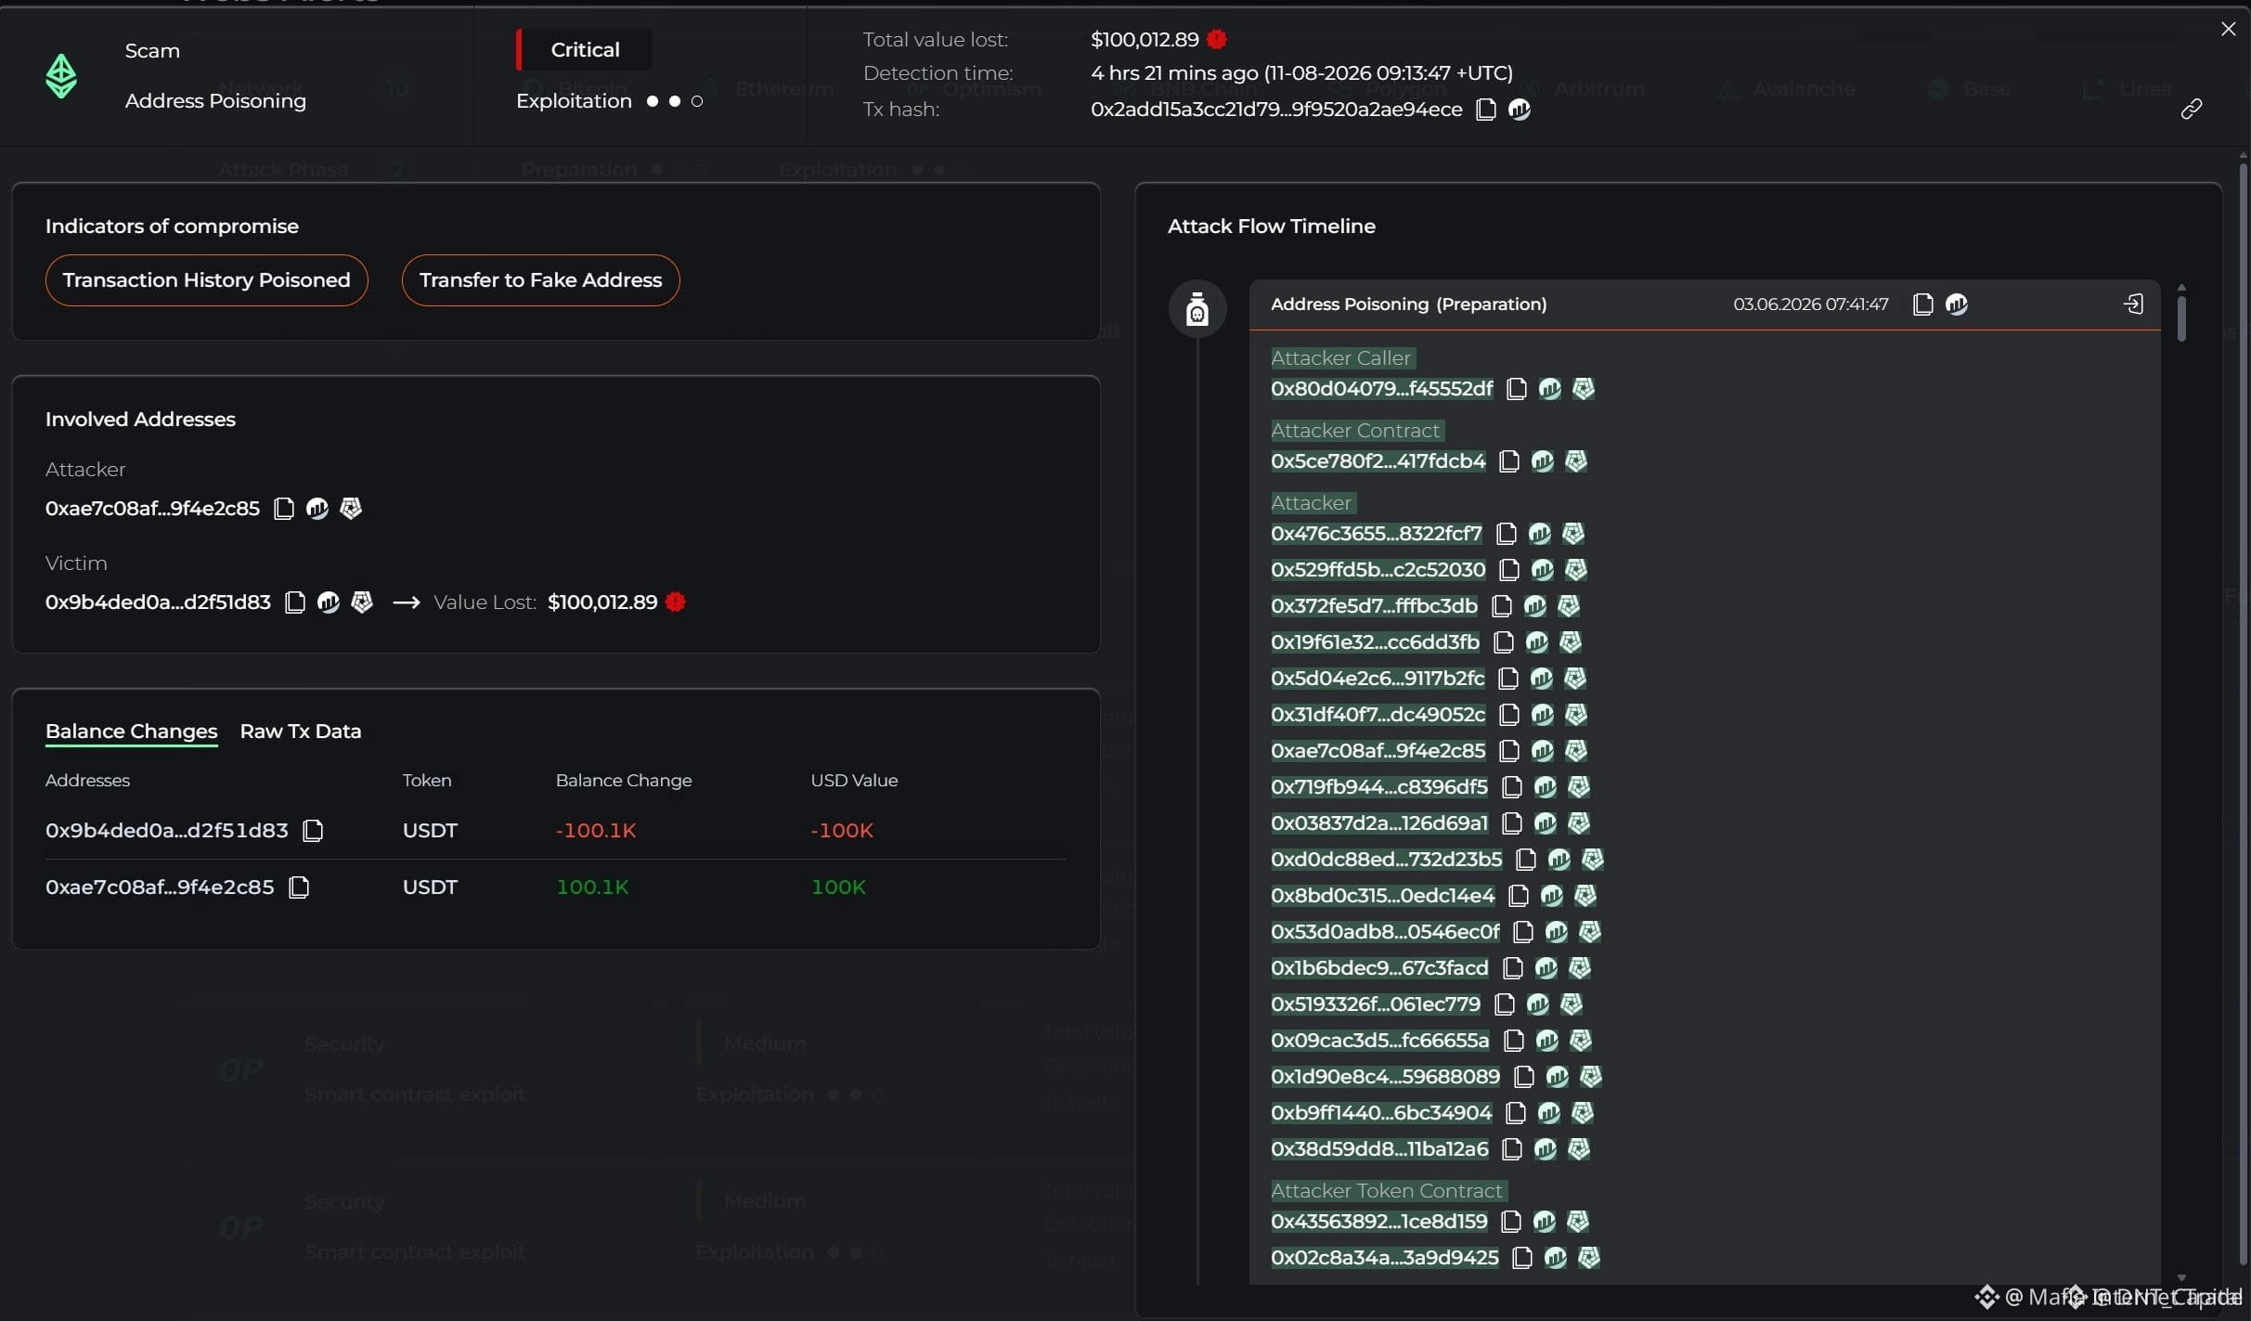This screenshot has width=2251, height=1321.
Task: Click the timestamp 03.06.2026 07:41:47
Action: click(x=1811, y=304)
